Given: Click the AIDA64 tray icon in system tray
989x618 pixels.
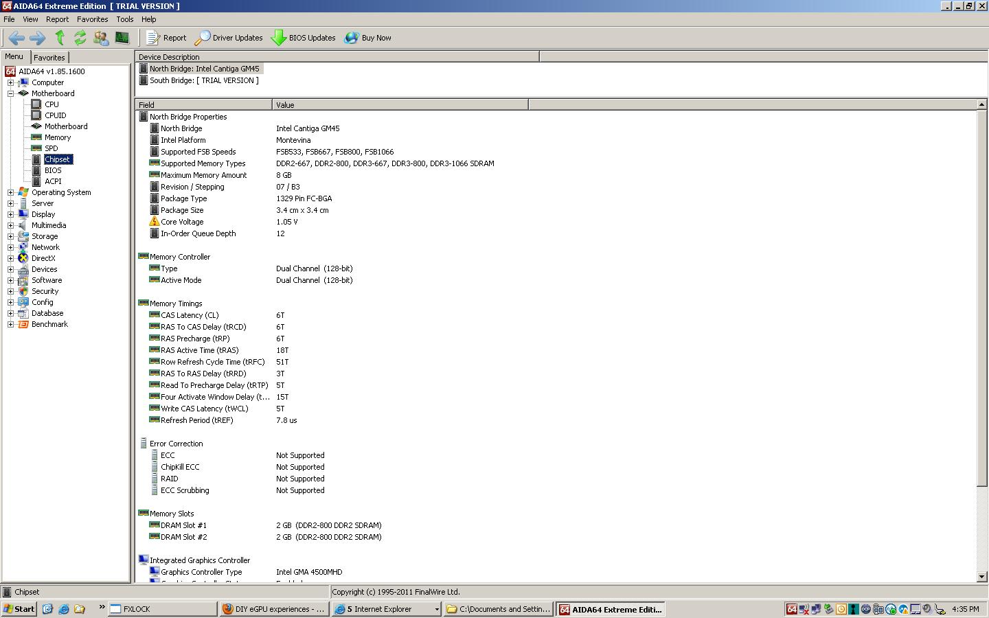Looking at the screenshot, I should tap(792, 609).
